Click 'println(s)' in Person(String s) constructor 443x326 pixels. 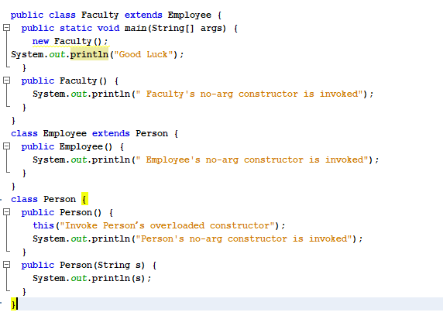pos(118,278)
